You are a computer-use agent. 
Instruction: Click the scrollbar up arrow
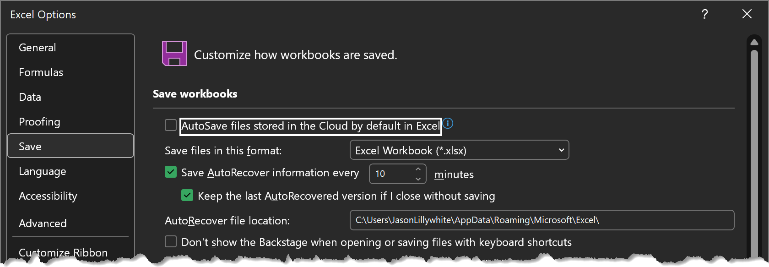click(x=754, y=42)
